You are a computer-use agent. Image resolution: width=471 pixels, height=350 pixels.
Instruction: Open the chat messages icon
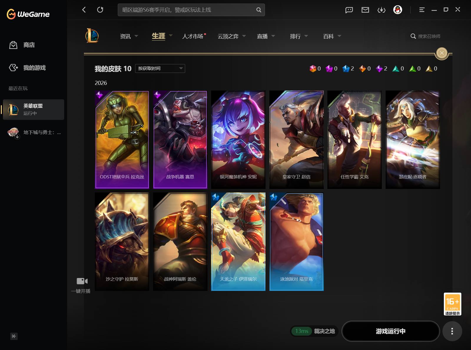(349, 10)
